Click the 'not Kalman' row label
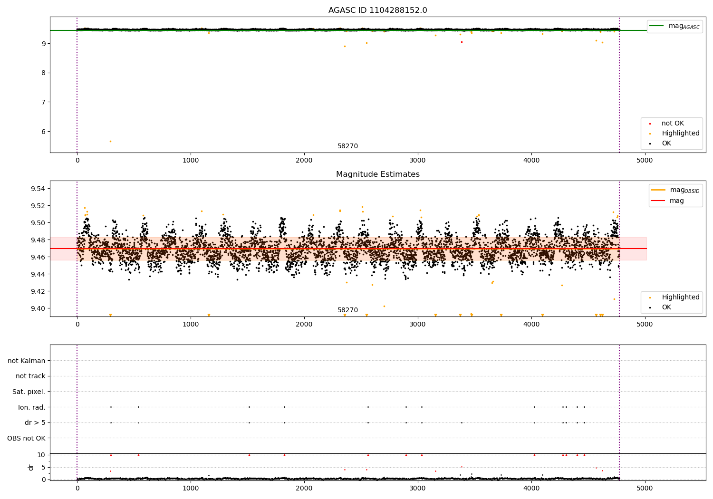This screenshot has width=713, height=499. pyautogui.click(x=27, y=361)
